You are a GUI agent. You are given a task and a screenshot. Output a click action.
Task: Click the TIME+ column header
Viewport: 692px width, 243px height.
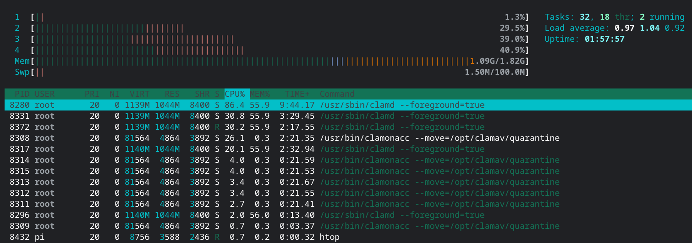point(297,94)
